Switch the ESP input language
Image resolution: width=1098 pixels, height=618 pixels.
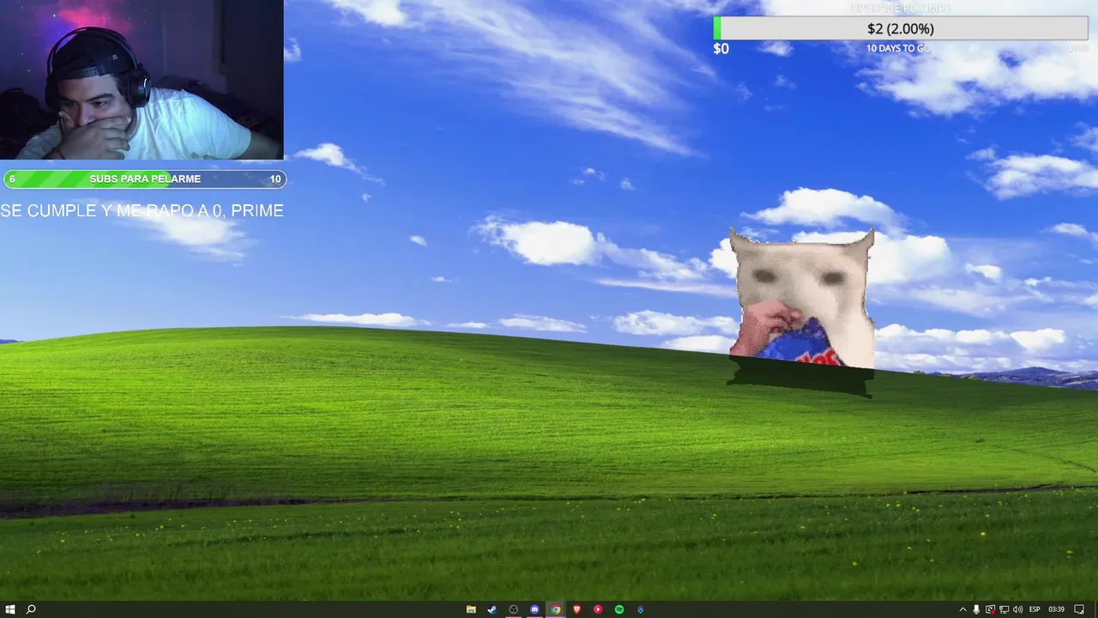pos(1035,609)
